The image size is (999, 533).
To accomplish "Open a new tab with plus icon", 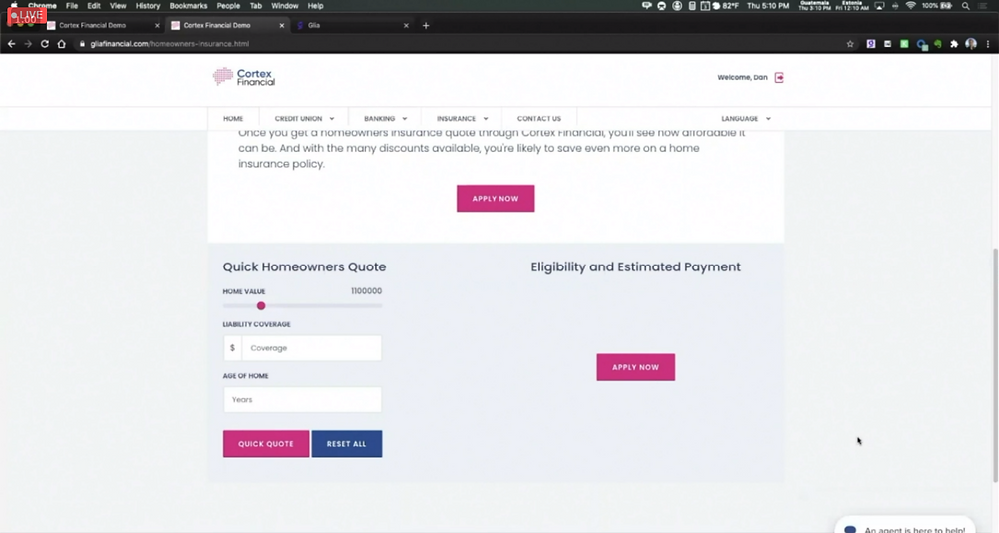I will (426, 26).
